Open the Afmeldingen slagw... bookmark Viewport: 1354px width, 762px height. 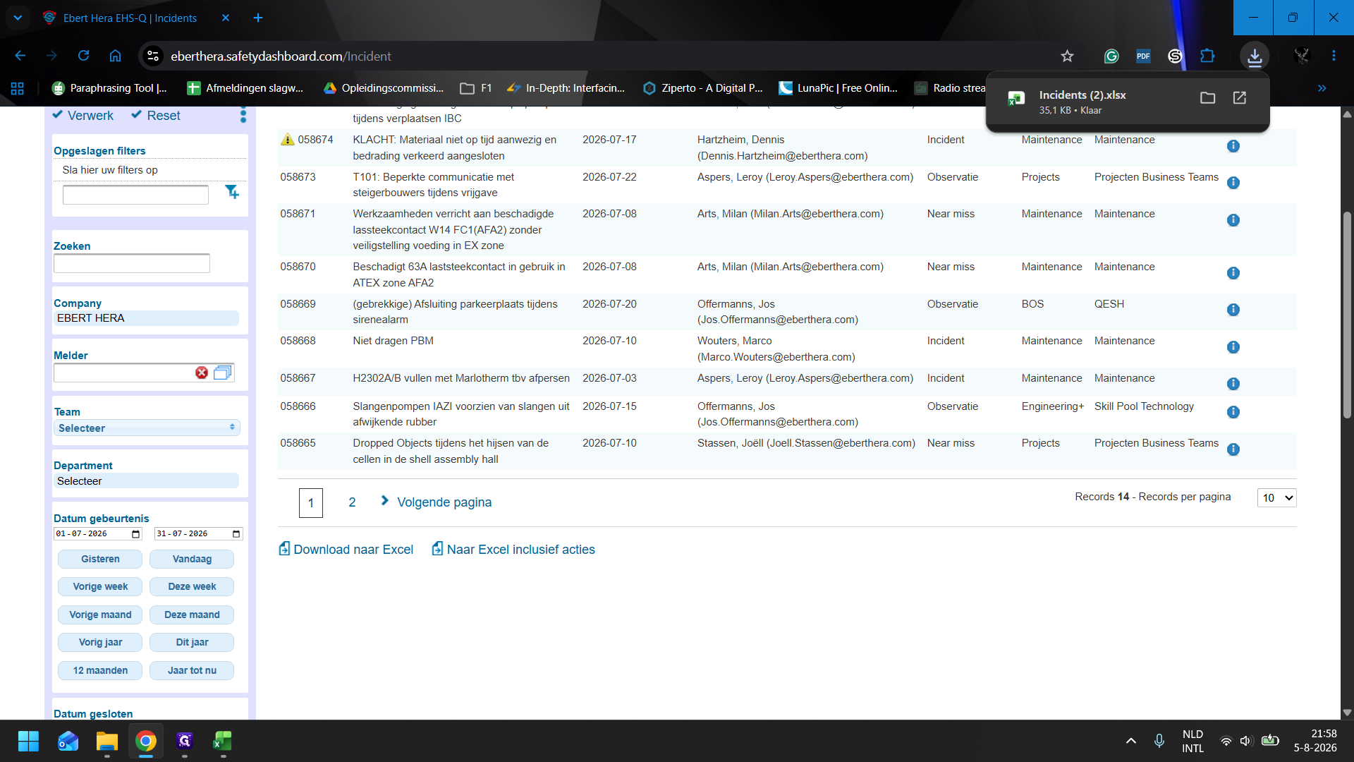(x=245, y=88)
